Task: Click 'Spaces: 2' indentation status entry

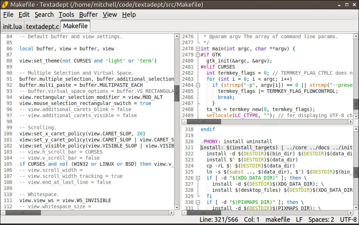Action: tap(321, 220)
